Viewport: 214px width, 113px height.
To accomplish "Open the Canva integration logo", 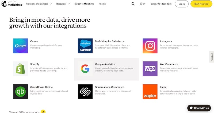I will pyautogui.click(x=20, y=46).
